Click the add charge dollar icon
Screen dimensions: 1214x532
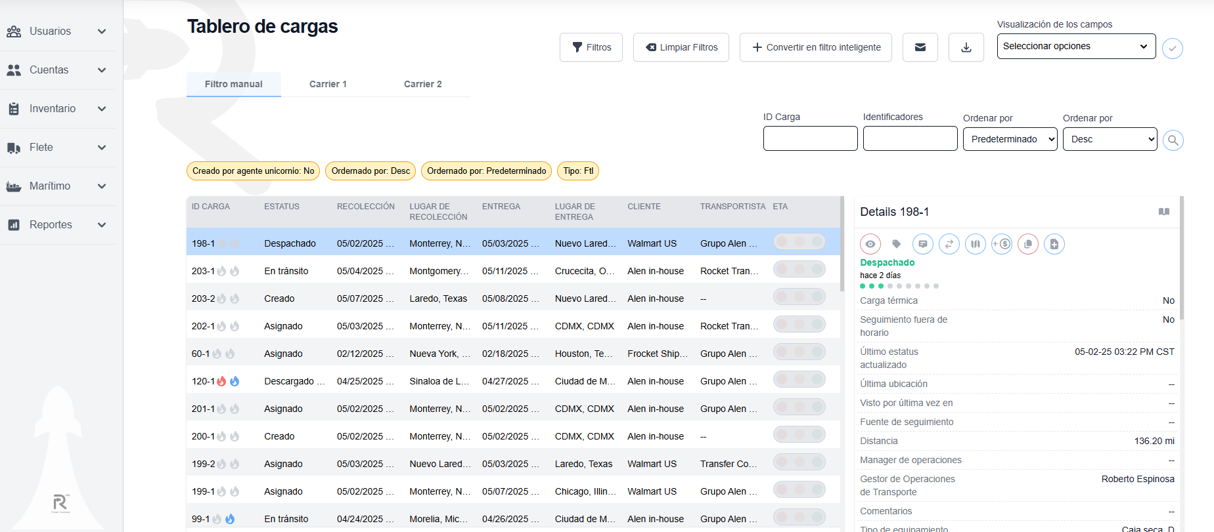coord(1002,244)
